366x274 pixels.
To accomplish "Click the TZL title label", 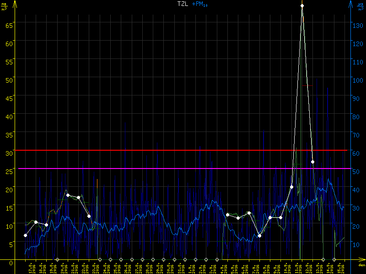I will [183, 4].
